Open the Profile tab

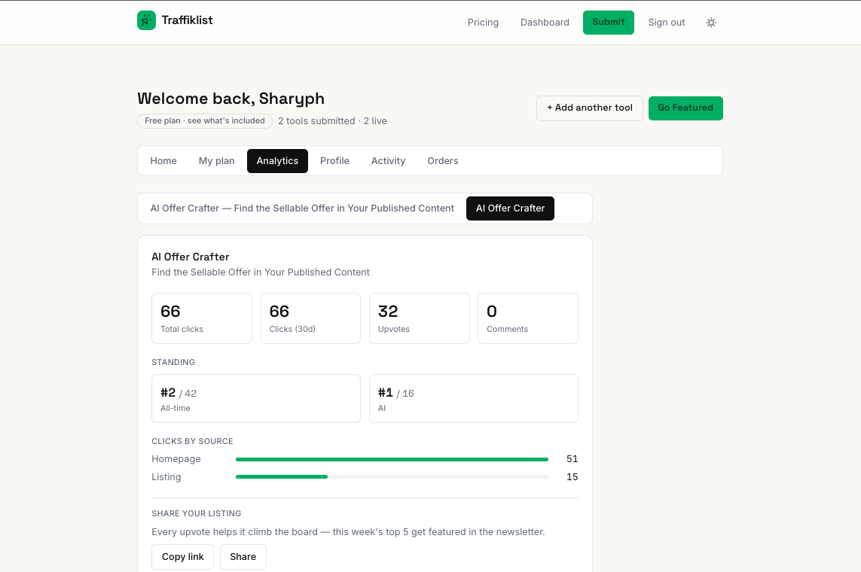(334, 160)
